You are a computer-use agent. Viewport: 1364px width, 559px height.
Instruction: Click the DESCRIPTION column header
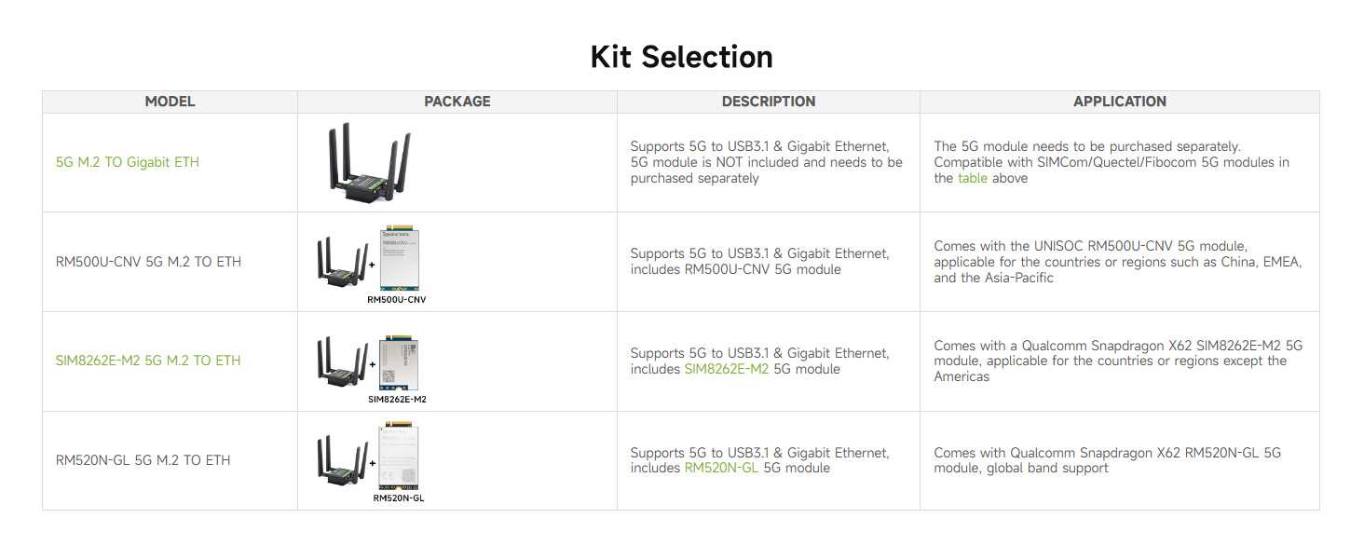point(768,102)
